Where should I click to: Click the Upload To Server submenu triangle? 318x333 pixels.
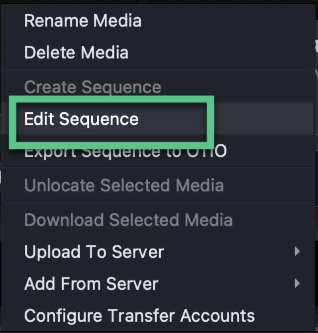tap(297, 252)
